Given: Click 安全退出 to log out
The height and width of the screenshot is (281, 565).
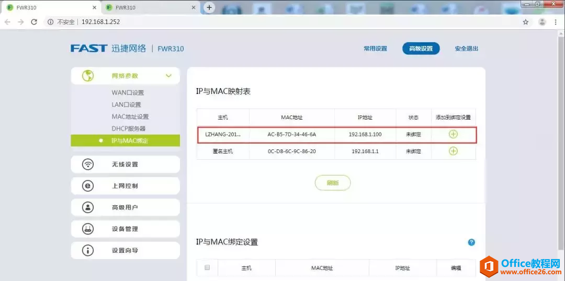Looking at the screenshot, I should (x=466, y=49).
